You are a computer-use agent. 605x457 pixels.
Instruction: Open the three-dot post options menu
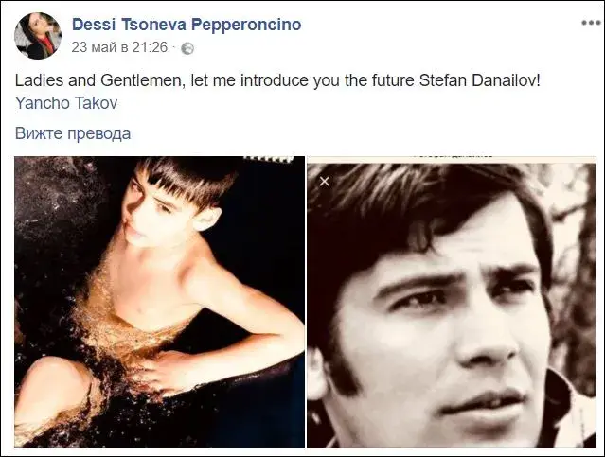591,23
